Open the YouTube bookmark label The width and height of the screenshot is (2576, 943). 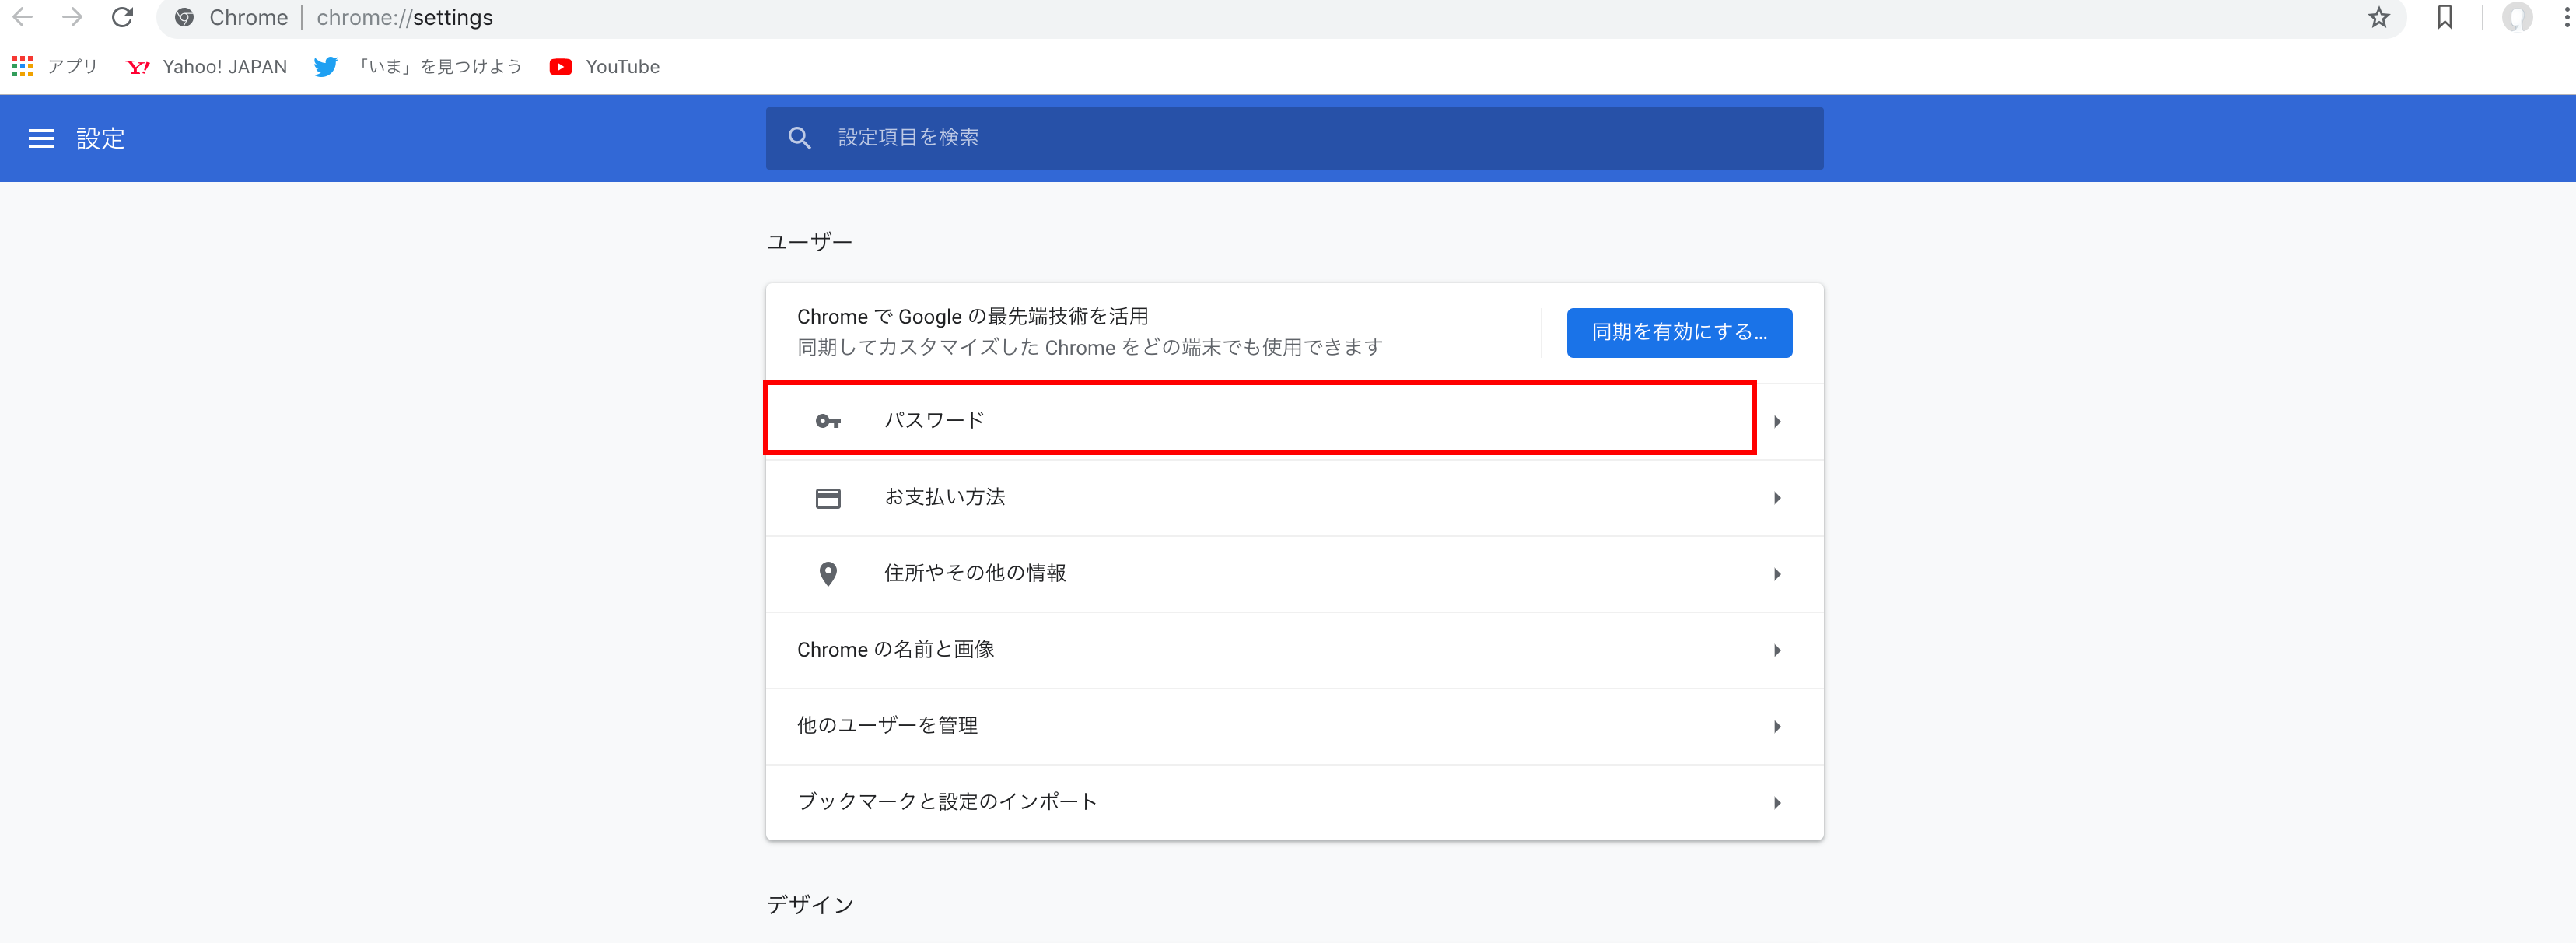point(623,67)
